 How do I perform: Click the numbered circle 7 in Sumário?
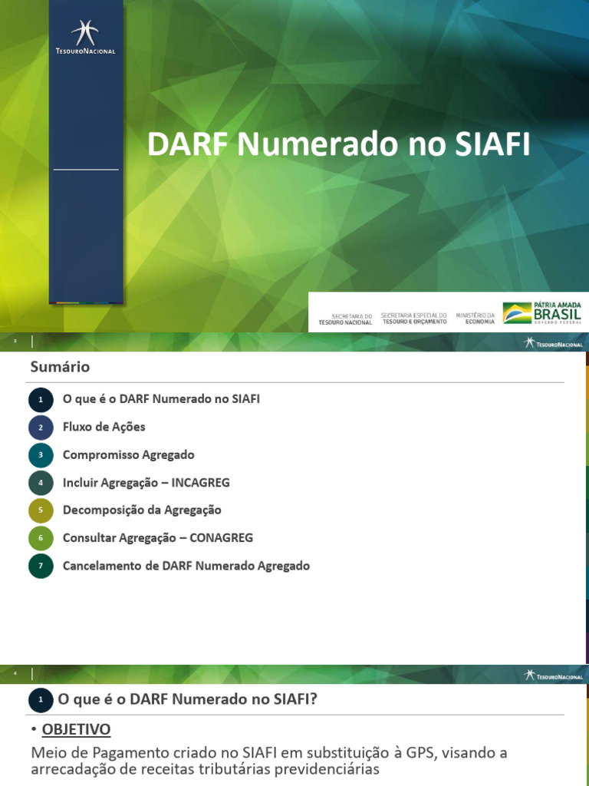(x=41, y=566)
